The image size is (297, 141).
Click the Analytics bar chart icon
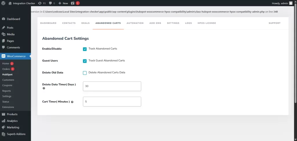click(x=3, y=121)
